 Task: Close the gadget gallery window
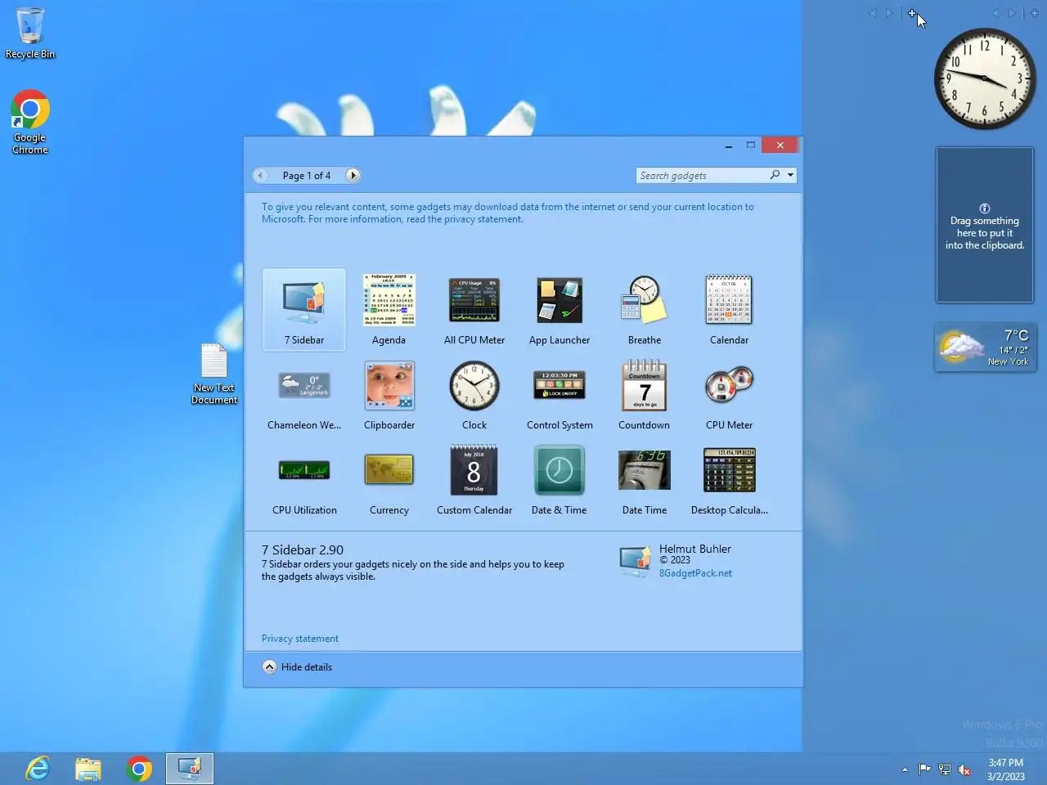(780, 146)
